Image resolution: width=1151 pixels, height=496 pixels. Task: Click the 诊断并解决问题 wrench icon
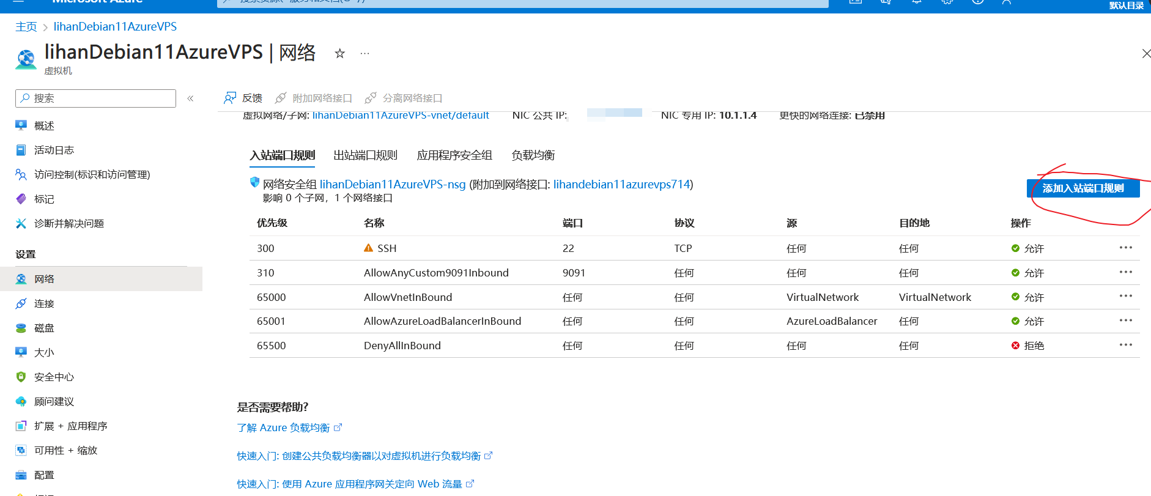pos(21,223)
